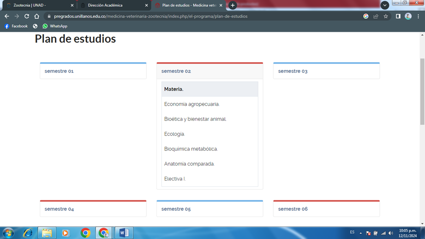Expand the semestre 03 panel

pyautogui.click(x=293, y=71)
